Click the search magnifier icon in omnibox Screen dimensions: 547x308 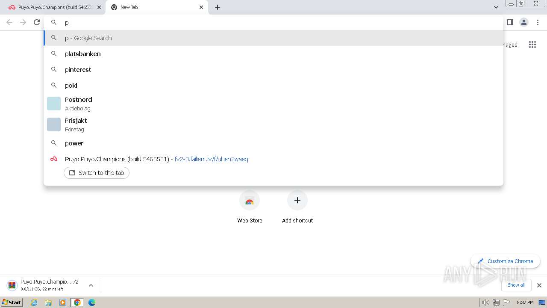point(54,22)
